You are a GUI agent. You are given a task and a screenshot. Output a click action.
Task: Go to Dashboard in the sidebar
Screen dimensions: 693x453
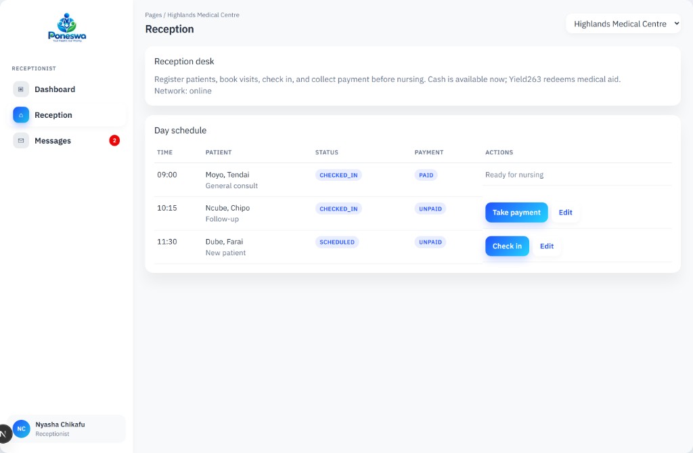tap(66, 89)
